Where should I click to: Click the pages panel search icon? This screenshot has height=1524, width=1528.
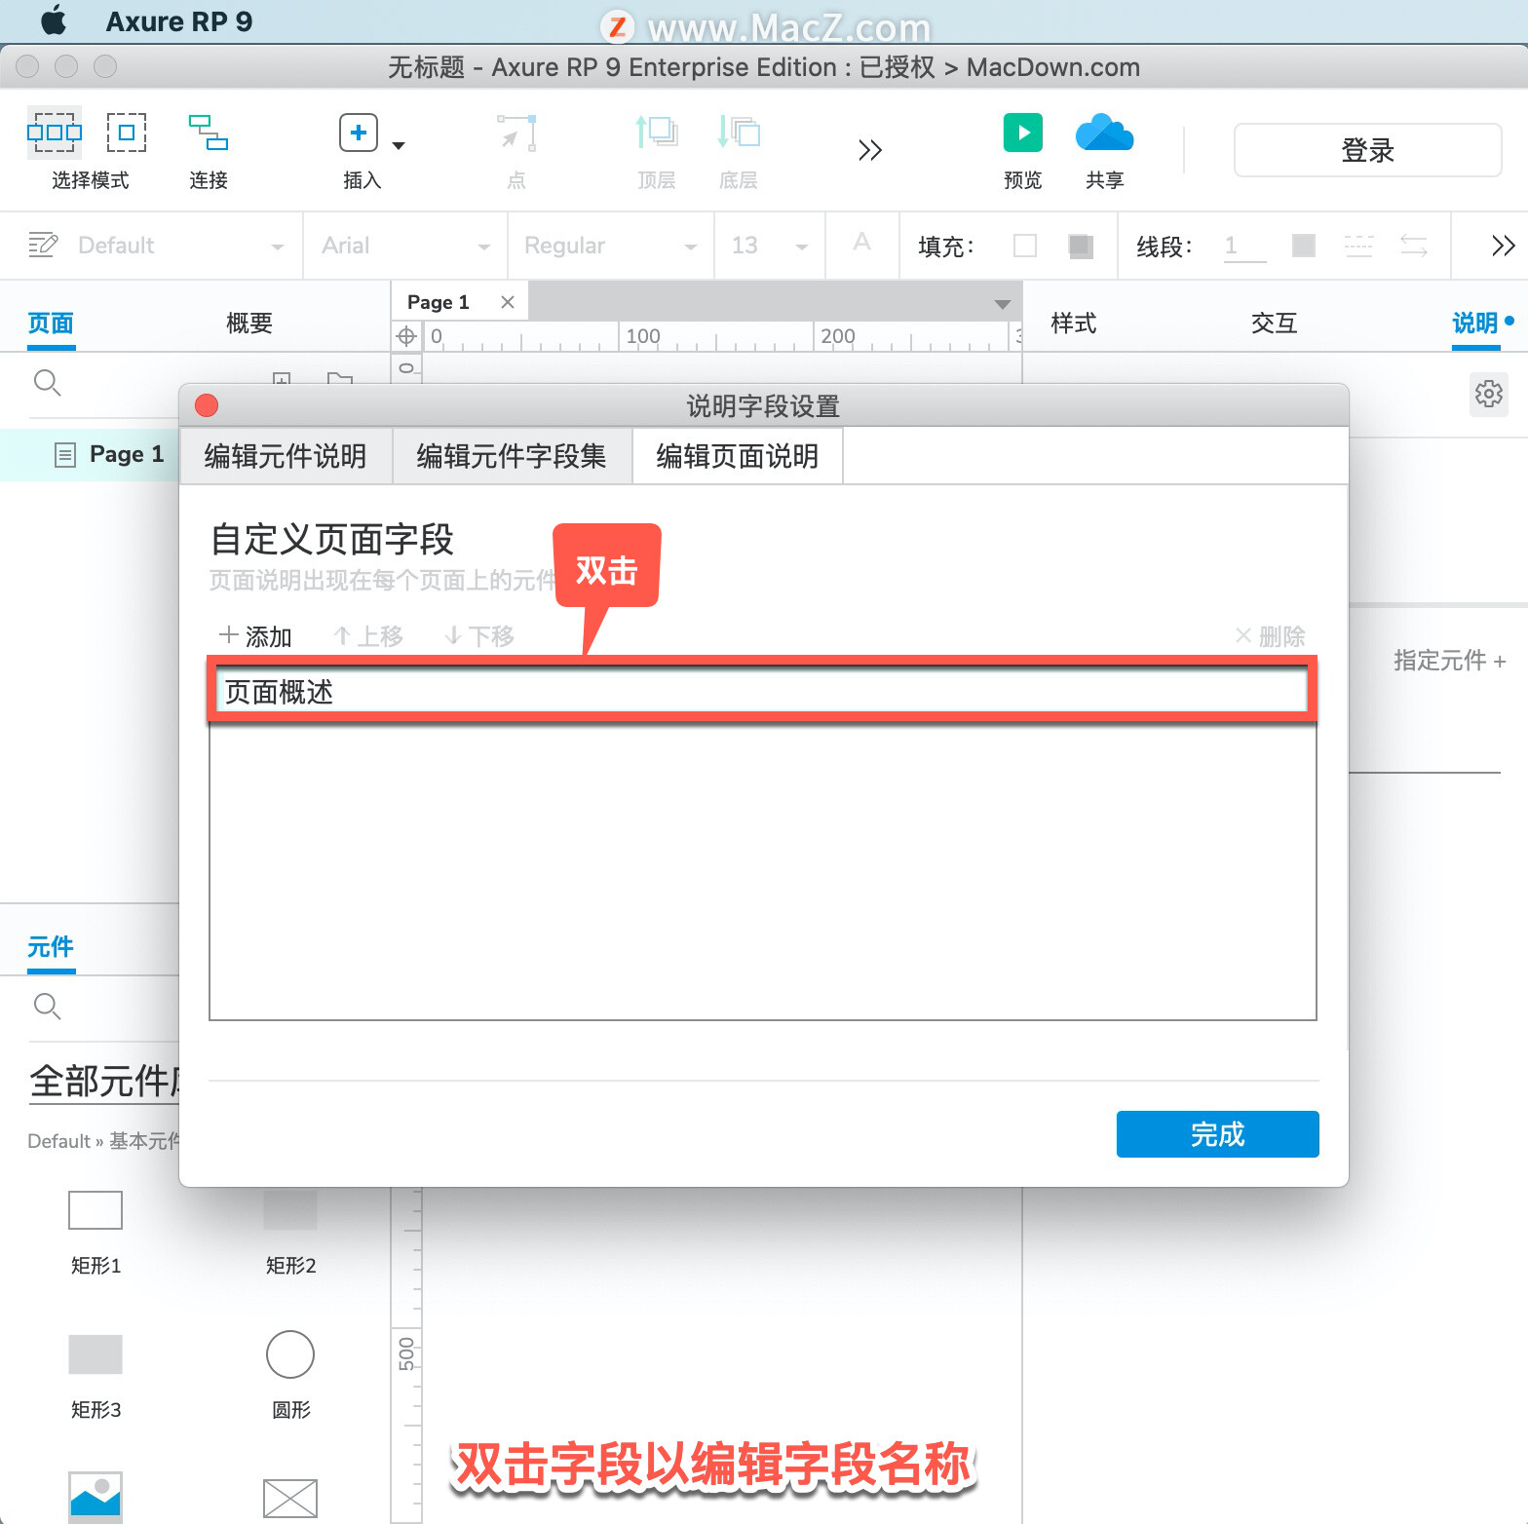(47, 383)
